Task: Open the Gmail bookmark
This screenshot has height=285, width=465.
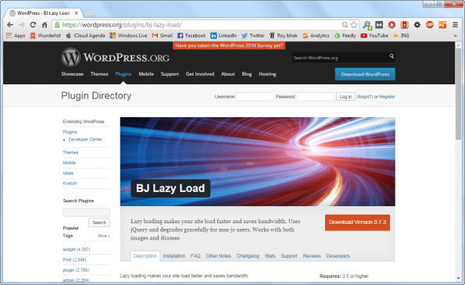Action: pyautogui.click(x=163, y=36)
